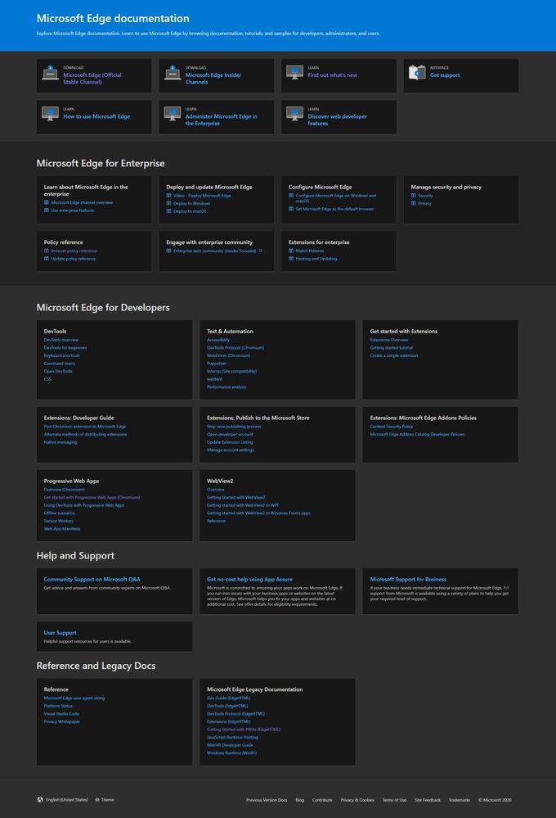Click the book icon next to Deploy to Windows
The height and width of the screenshot is (818, 556).
point(168,203)
